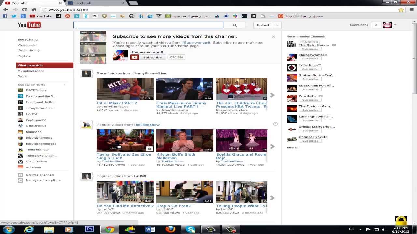The image size is (417, 234).
Task: Click the notifications count box showing 0
Action: click(x=376, y=25)
